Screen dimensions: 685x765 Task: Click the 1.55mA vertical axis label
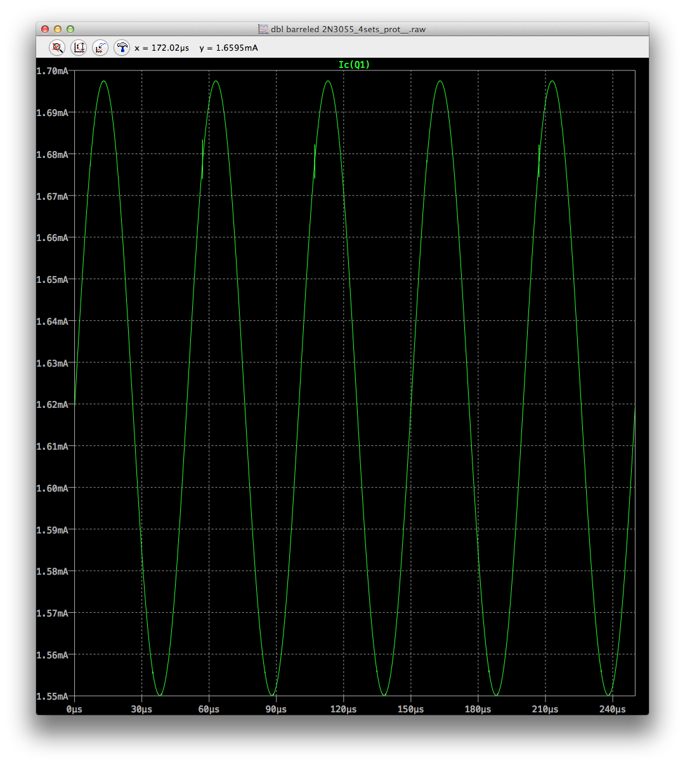52,696
